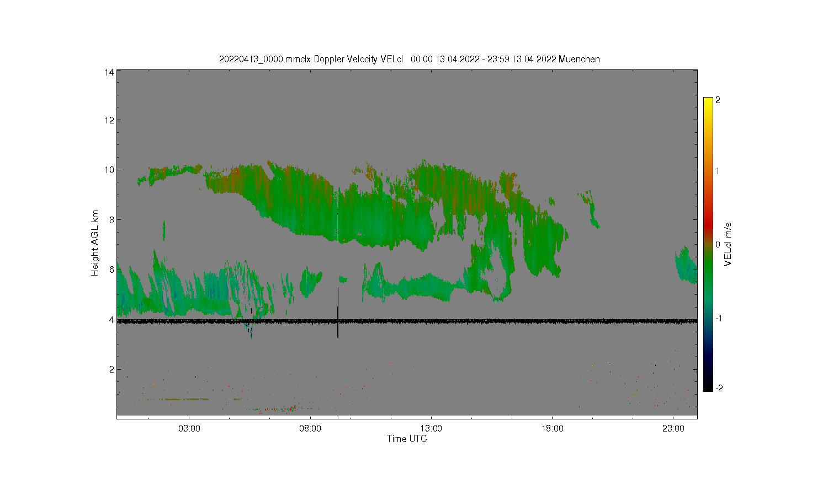Click the yellow top of the colorbar
The image size is (828, 496).
(708, 105)
